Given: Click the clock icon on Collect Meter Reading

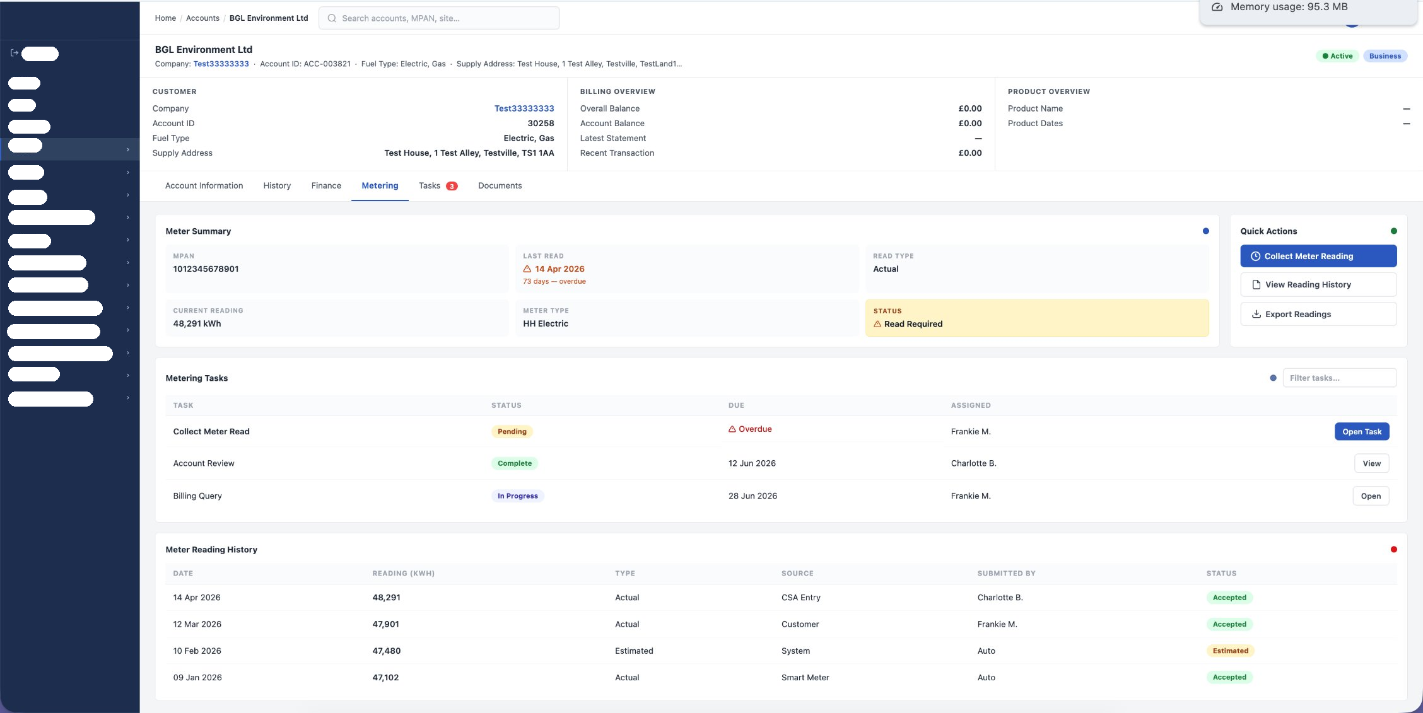Looking at the screenshot, I should pyautogui.click(x=1255, y=256).
